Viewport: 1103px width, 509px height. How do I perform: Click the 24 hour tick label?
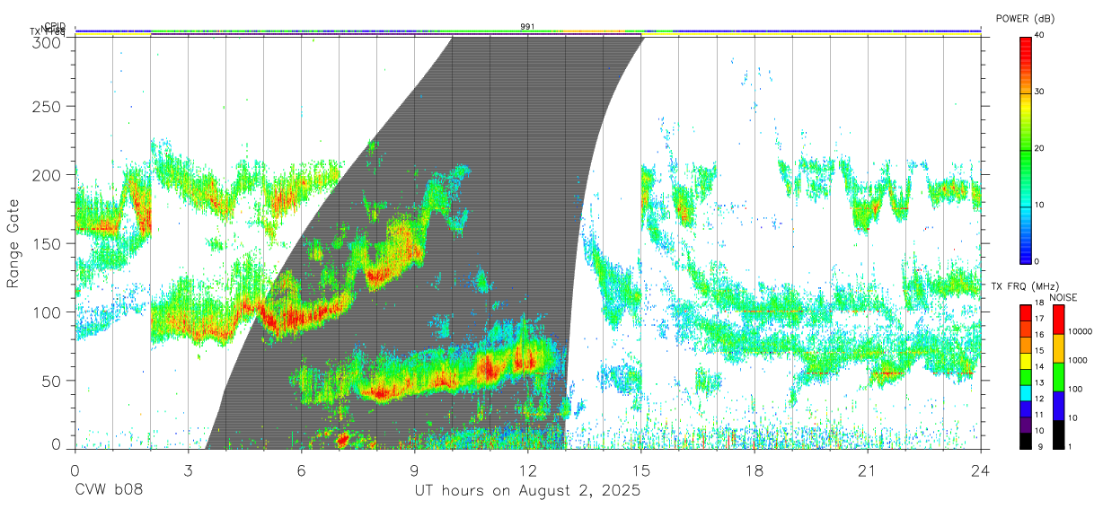click(x=981, y=470)
